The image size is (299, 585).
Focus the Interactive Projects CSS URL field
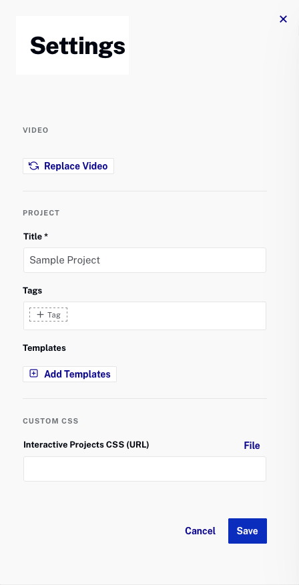(x=145, y=469)
